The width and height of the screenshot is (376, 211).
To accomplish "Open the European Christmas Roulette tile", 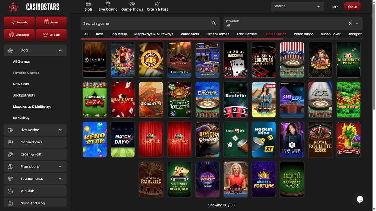I will tap(179, 99).
